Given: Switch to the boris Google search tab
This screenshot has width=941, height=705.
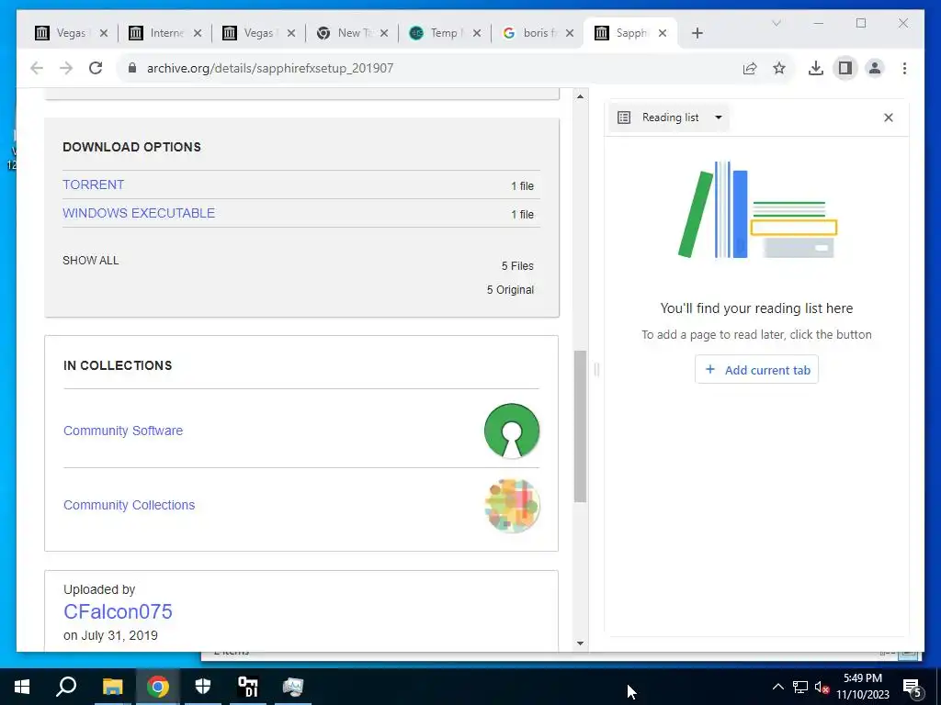Looking at the screenshot, I should (x=537, y=33).
